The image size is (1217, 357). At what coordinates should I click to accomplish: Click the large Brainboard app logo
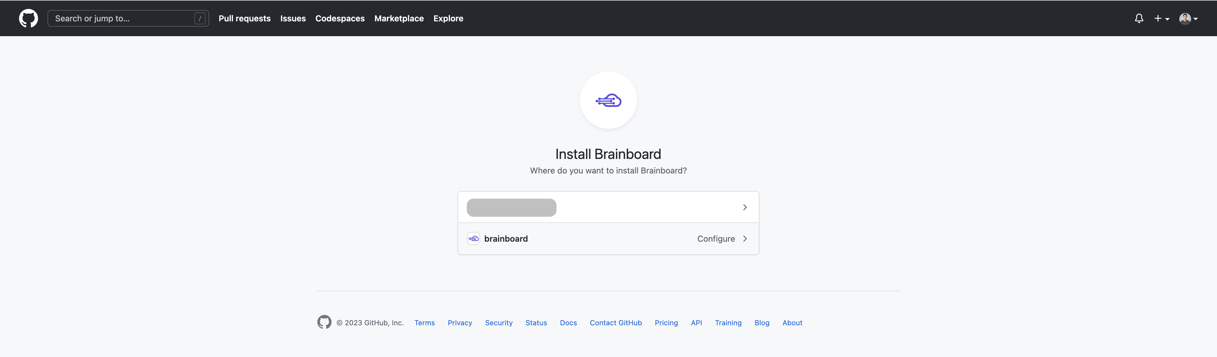click(608, 101)
